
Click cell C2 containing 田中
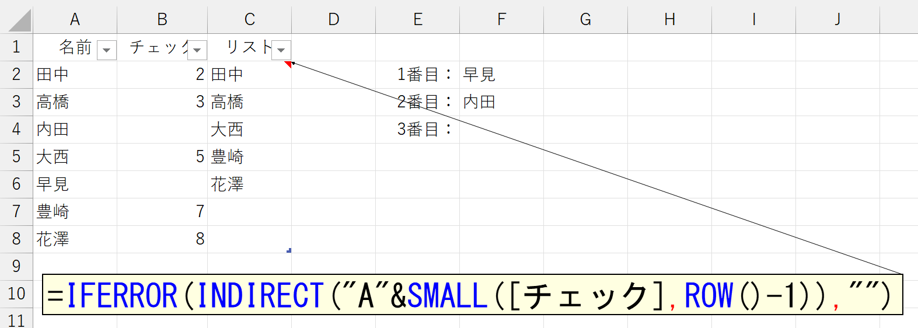[x=250, y=75]
